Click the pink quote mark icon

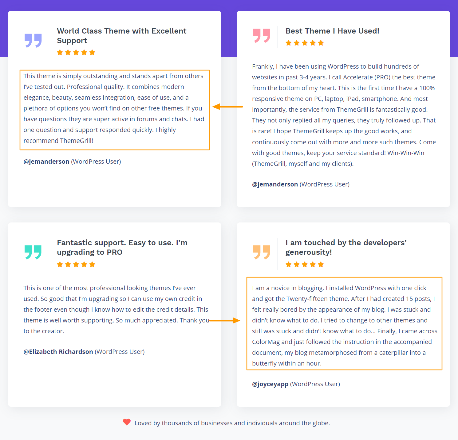[262, 35]
